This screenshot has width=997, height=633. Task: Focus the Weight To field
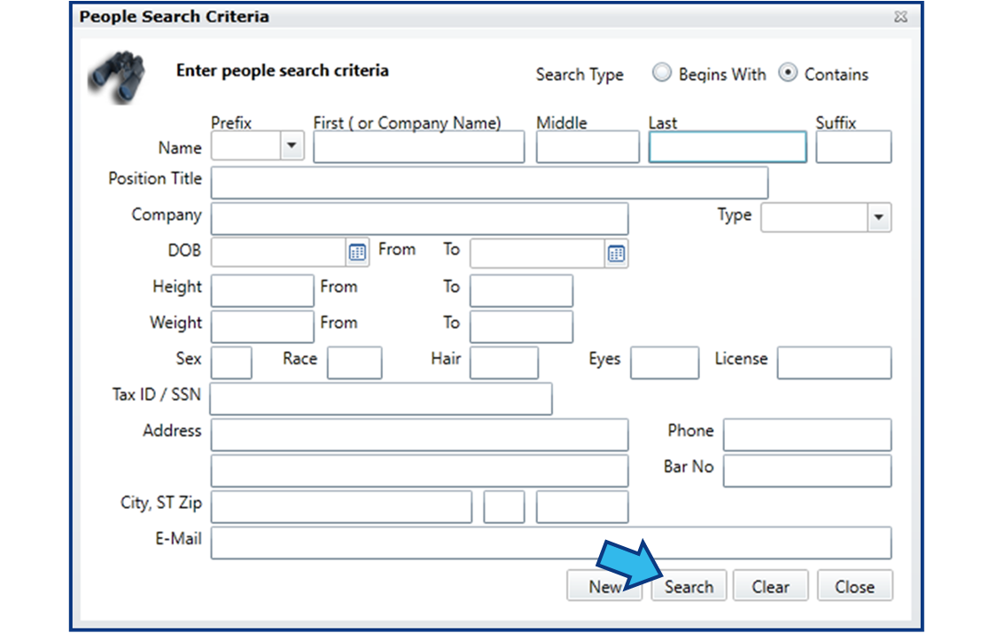pyautogui.click(x=521, y=326)
